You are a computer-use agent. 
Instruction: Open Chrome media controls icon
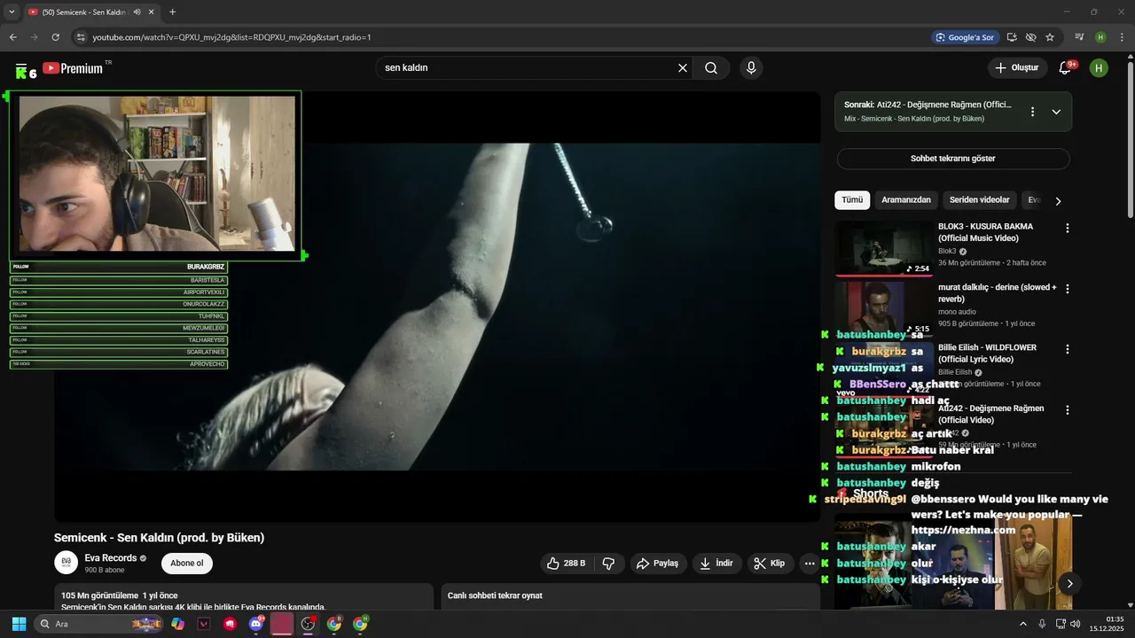(x=1079, y=37)
